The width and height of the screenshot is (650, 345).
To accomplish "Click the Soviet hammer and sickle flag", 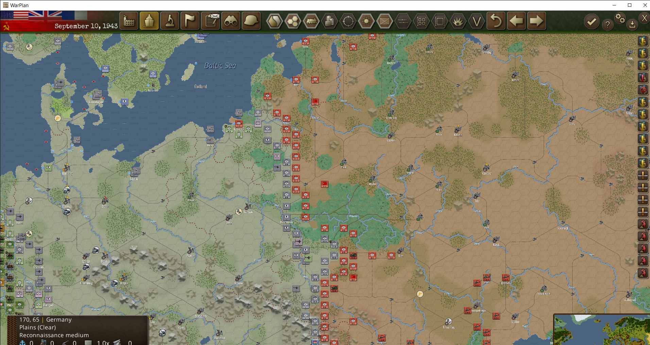I will tap(5, 26).
